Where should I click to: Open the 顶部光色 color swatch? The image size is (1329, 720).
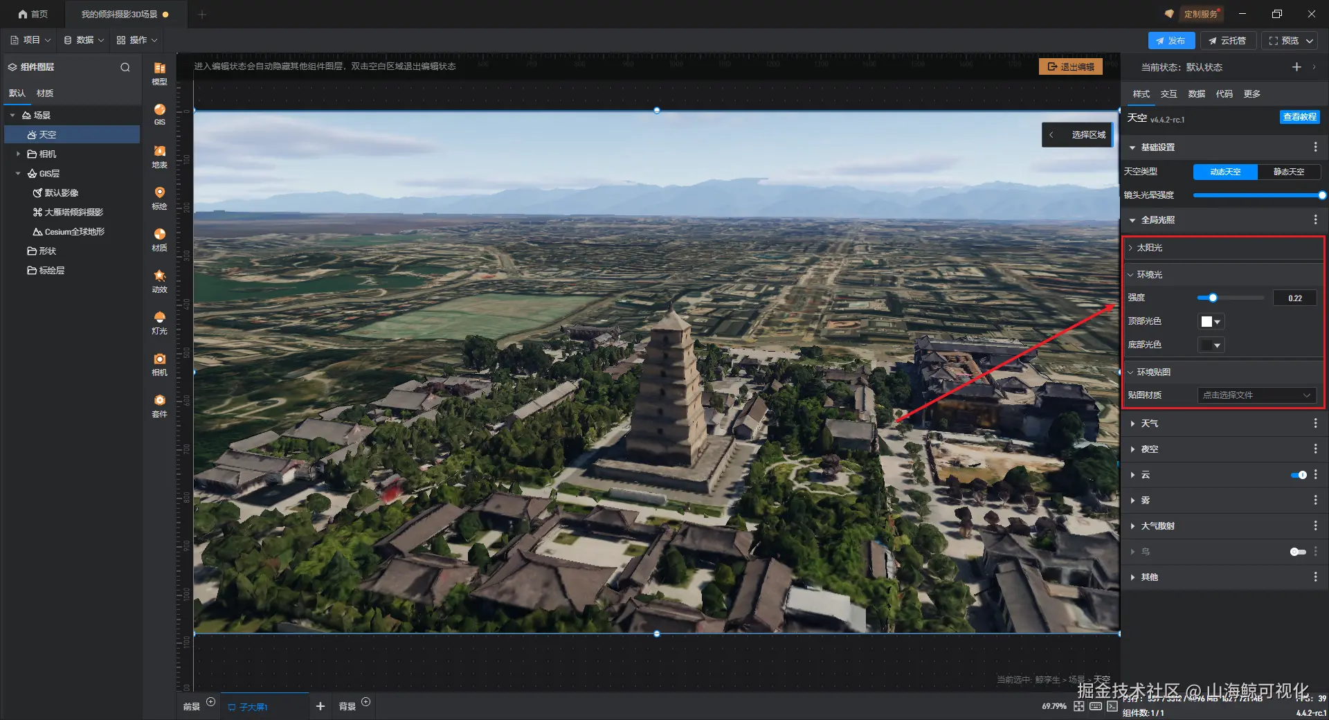(x=1211, y=322)
